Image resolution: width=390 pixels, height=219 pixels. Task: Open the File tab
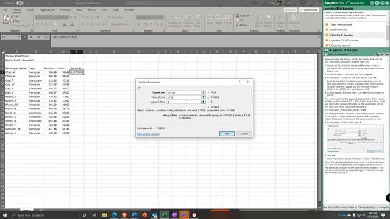click(x=5, y=10)
